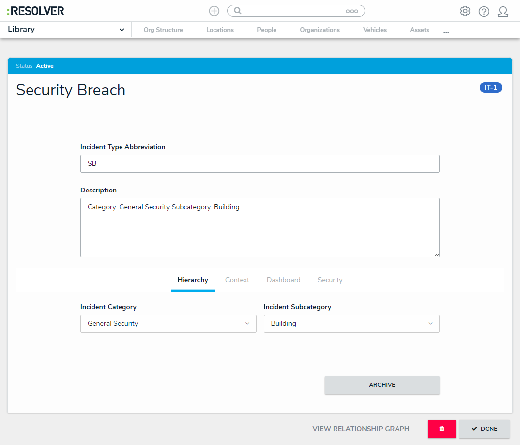The height and width of the screenshot is (445, 520).
Task: Click the Resolver logo
Action: [36, 11]
